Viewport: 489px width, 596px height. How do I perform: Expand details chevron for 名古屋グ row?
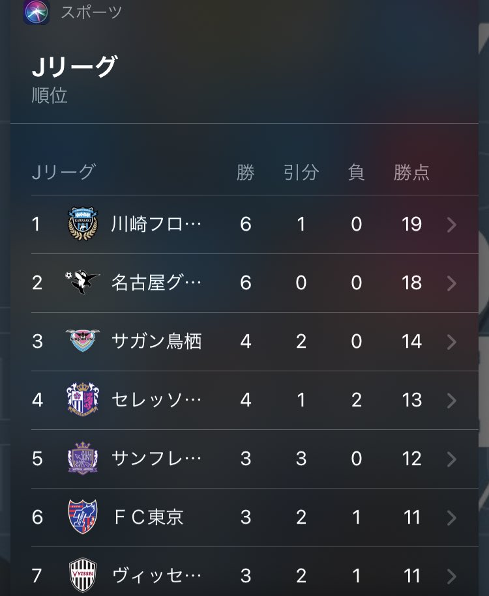[452, 283]
